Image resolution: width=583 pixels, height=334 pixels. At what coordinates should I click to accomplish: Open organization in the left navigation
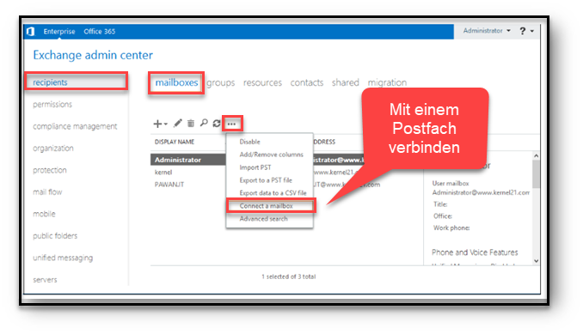point(53,148)
